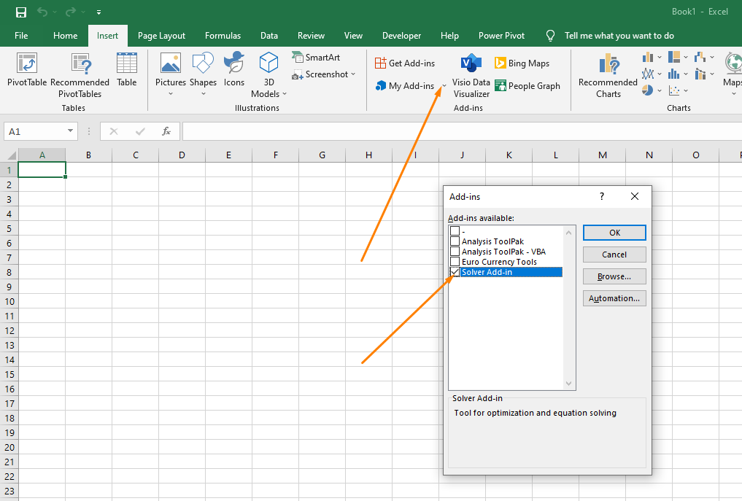Image resolution: width=742 pixels, height=501 pixels.
Task: Click the Maps globe icon
Action: [x=734, y=63]
